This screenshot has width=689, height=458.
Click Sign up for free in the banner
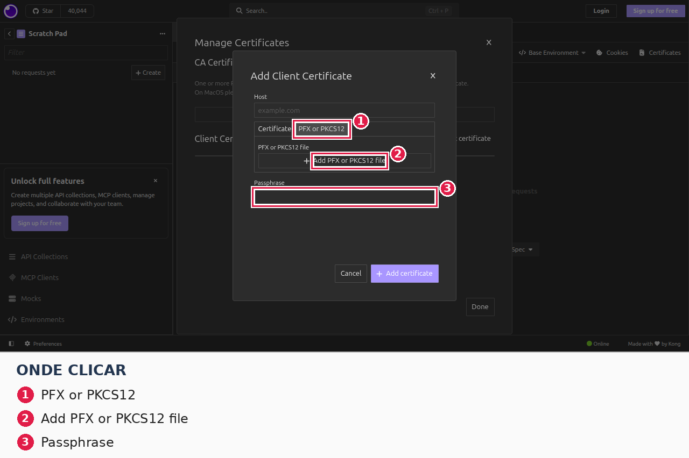click(40, 223)
